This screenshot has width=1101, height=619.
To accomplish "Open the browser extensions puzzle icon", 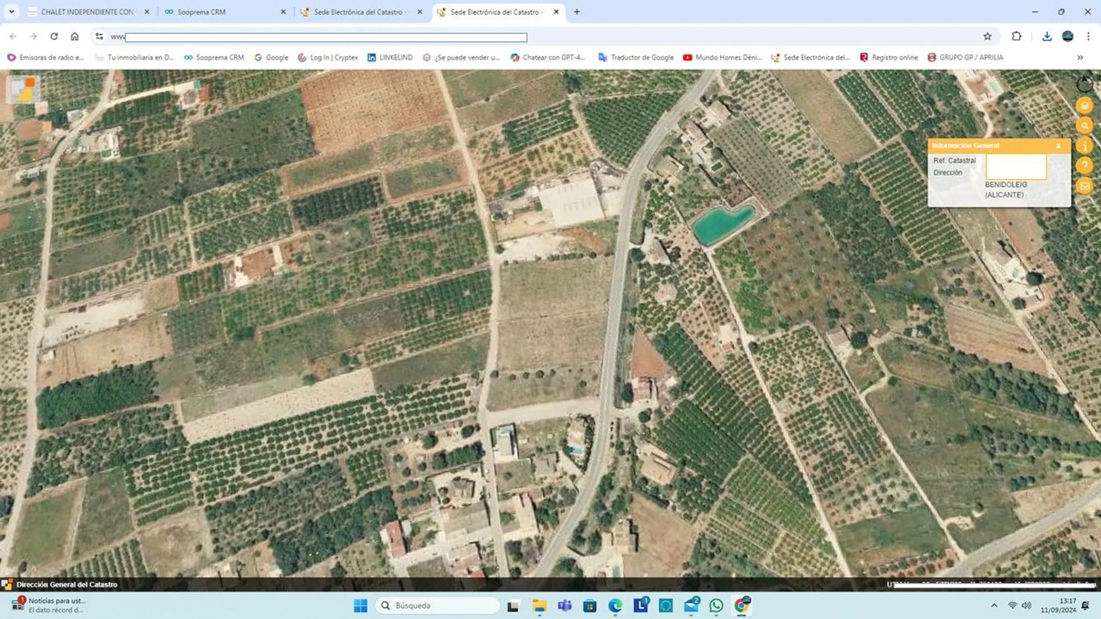I will [x=1016, y=37].
